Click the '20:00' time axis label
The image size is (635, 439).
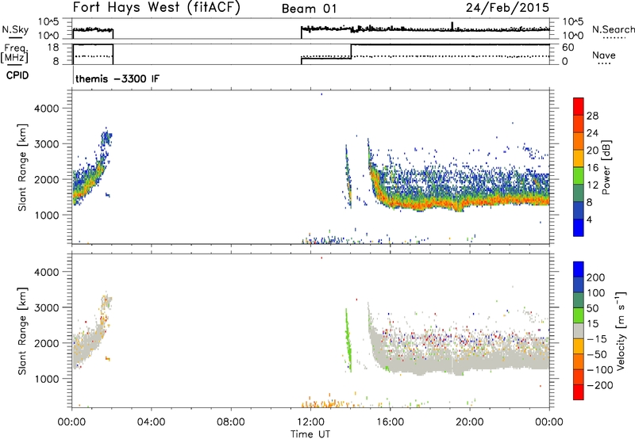[x=470, y=422]
